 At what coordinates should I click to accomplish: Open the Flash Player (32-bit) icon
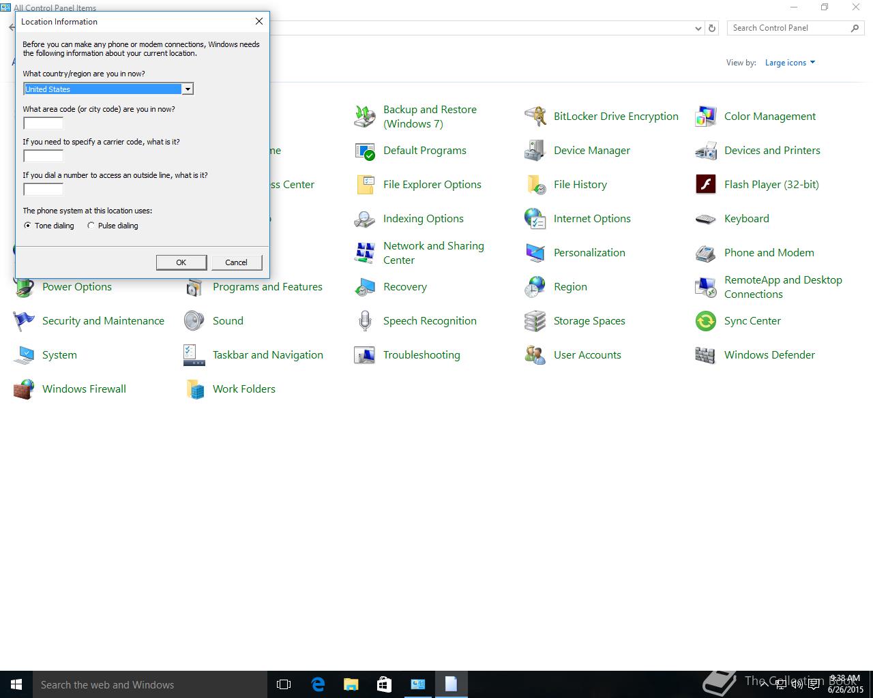(706, 185)
